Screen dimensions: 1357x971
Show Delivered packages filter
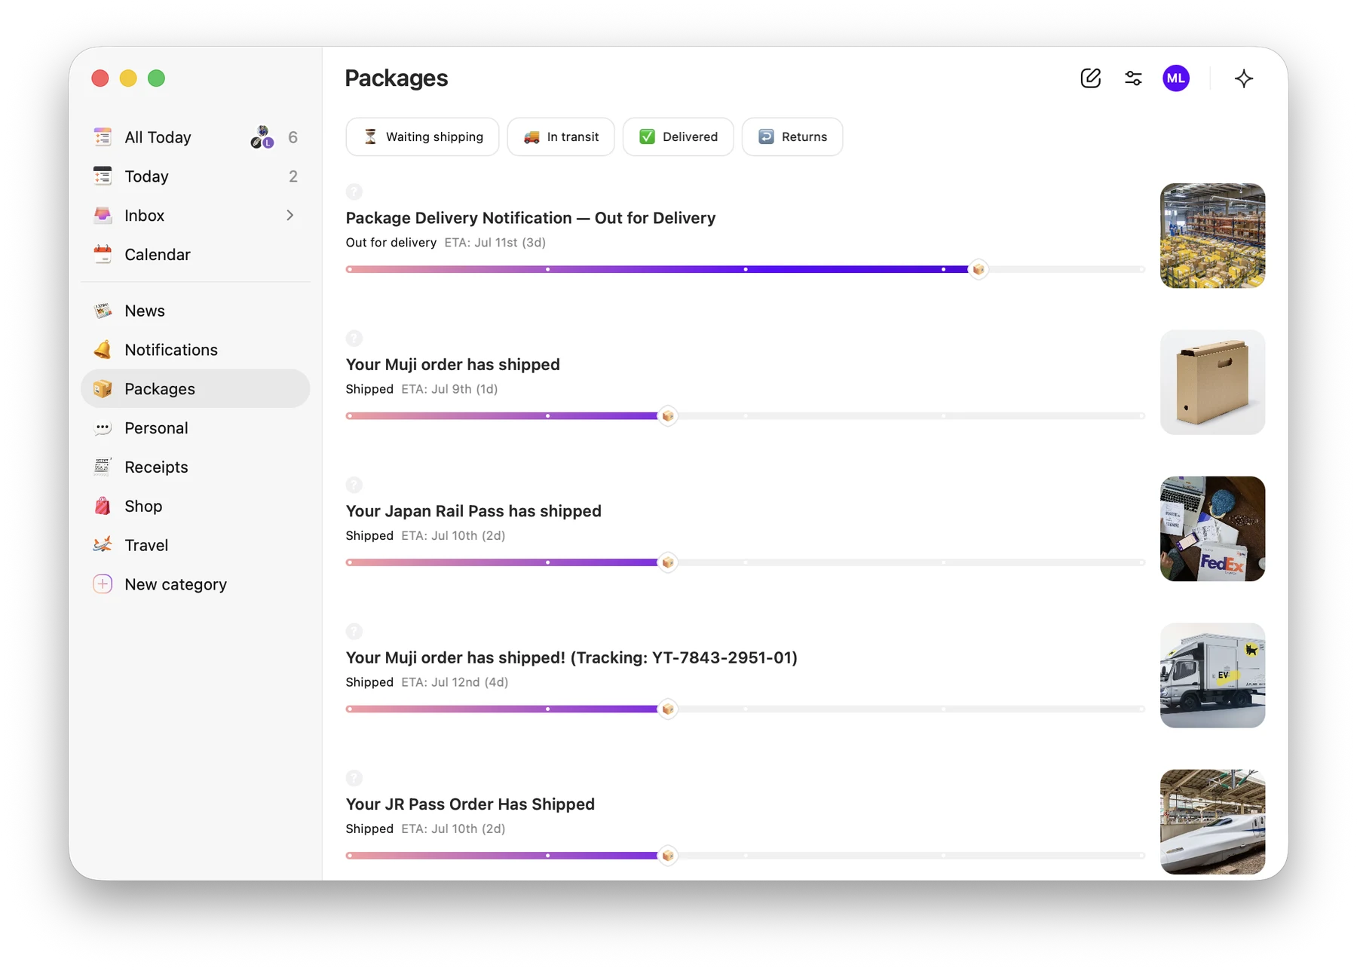tap(678, 136)
